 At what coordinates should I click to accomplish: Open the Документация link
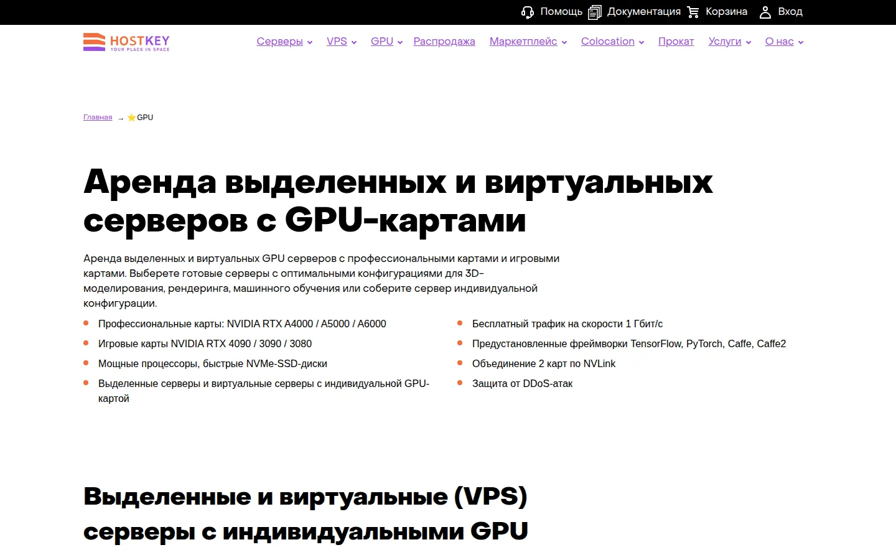(644, 12)
